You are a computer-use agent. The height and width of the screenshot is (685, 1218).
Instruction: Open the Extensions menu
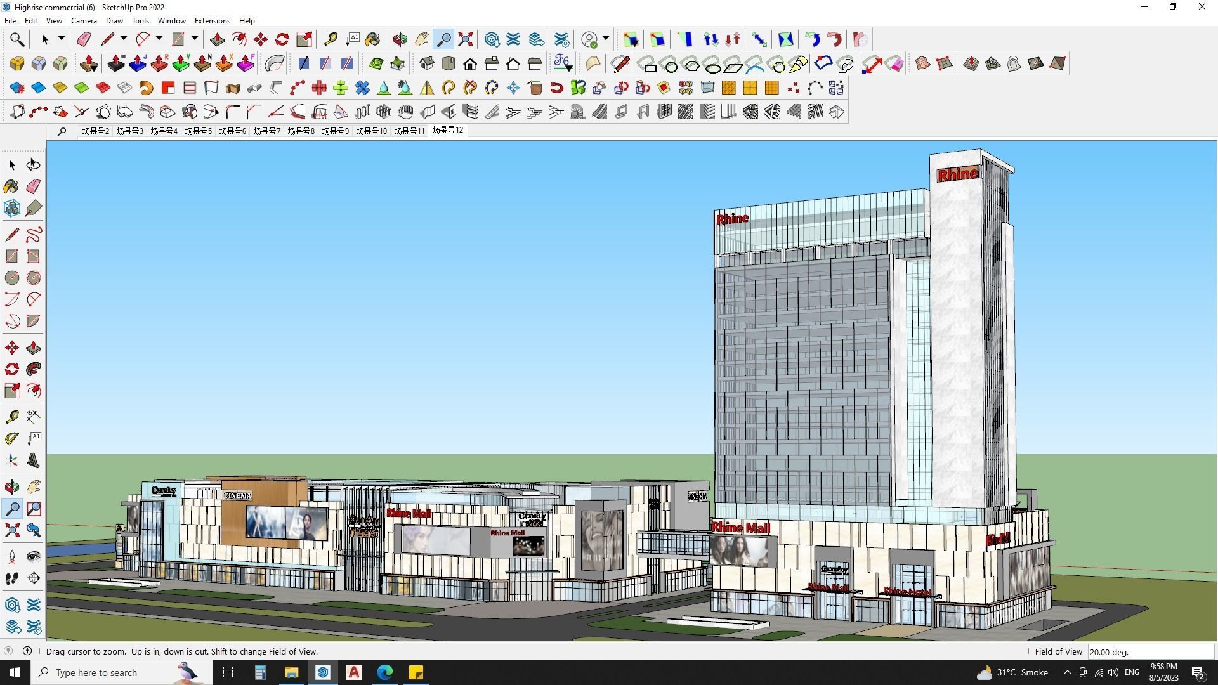pyautogui.click(x=212, y=21)
